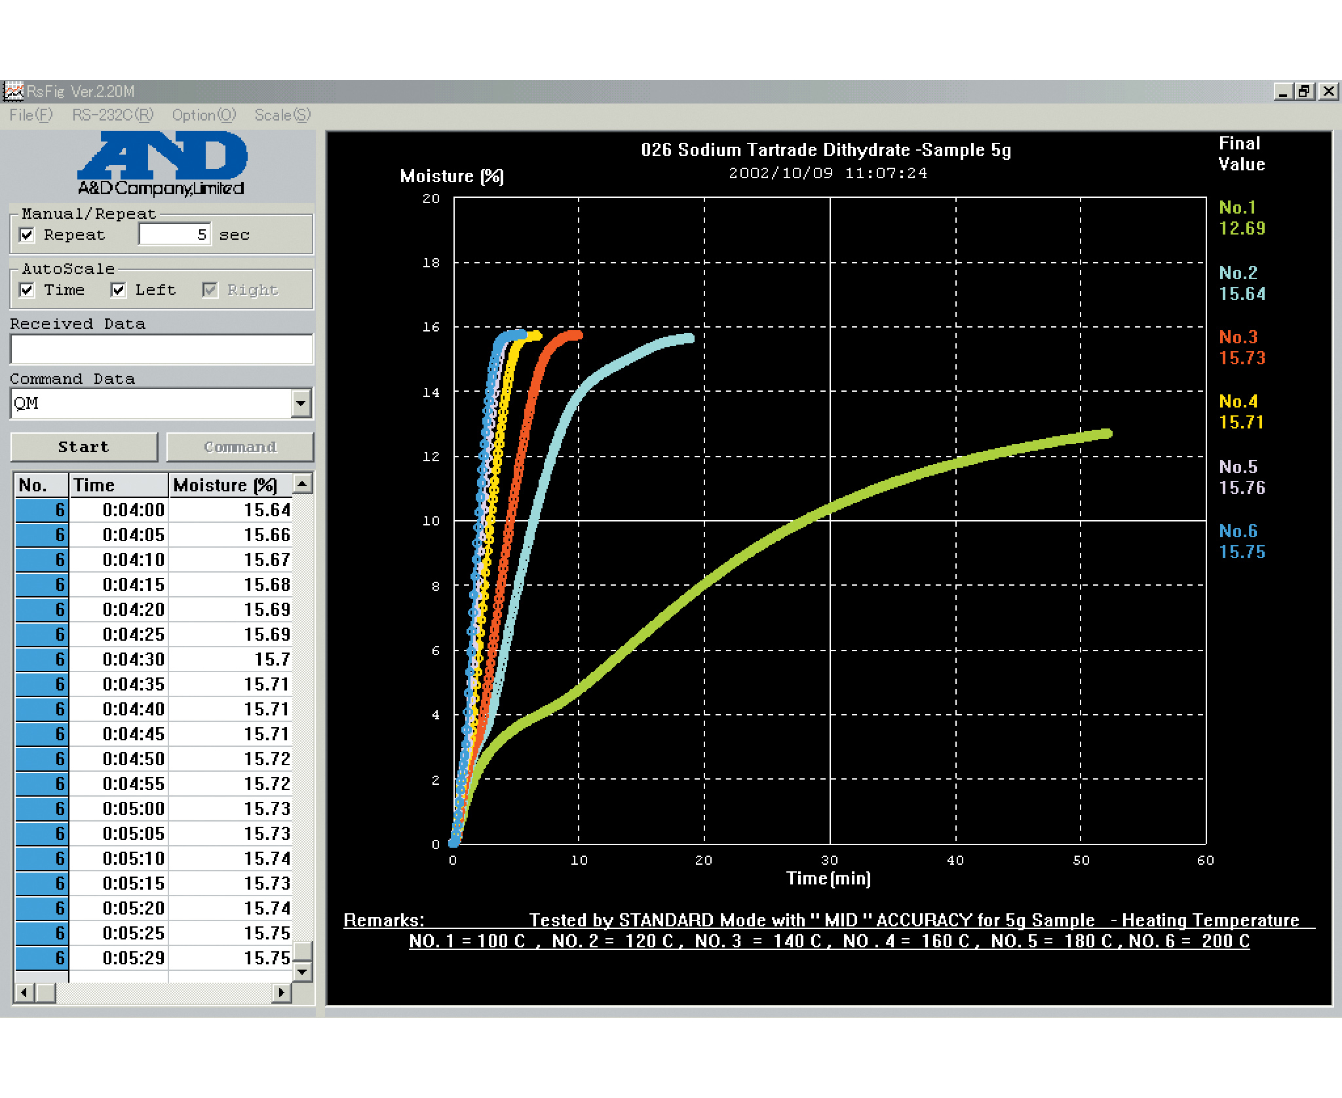Toggle the Repeat checkbox
The image size is (1342, 1098).
27,235
